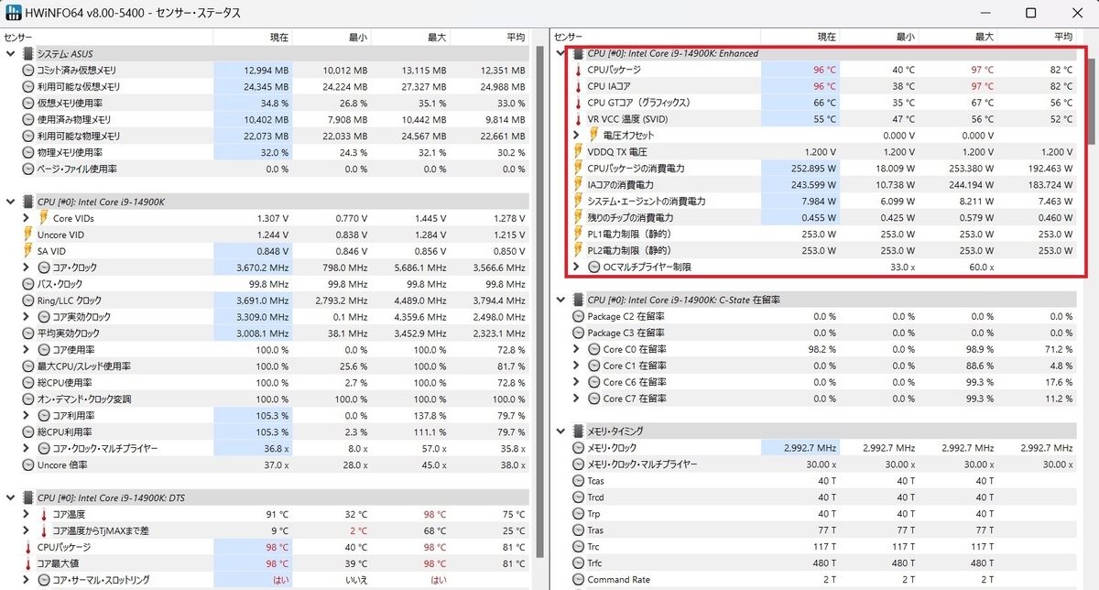
Task: Collapse the CPU Enhanced sensor group
Action: tap(560, 53)
